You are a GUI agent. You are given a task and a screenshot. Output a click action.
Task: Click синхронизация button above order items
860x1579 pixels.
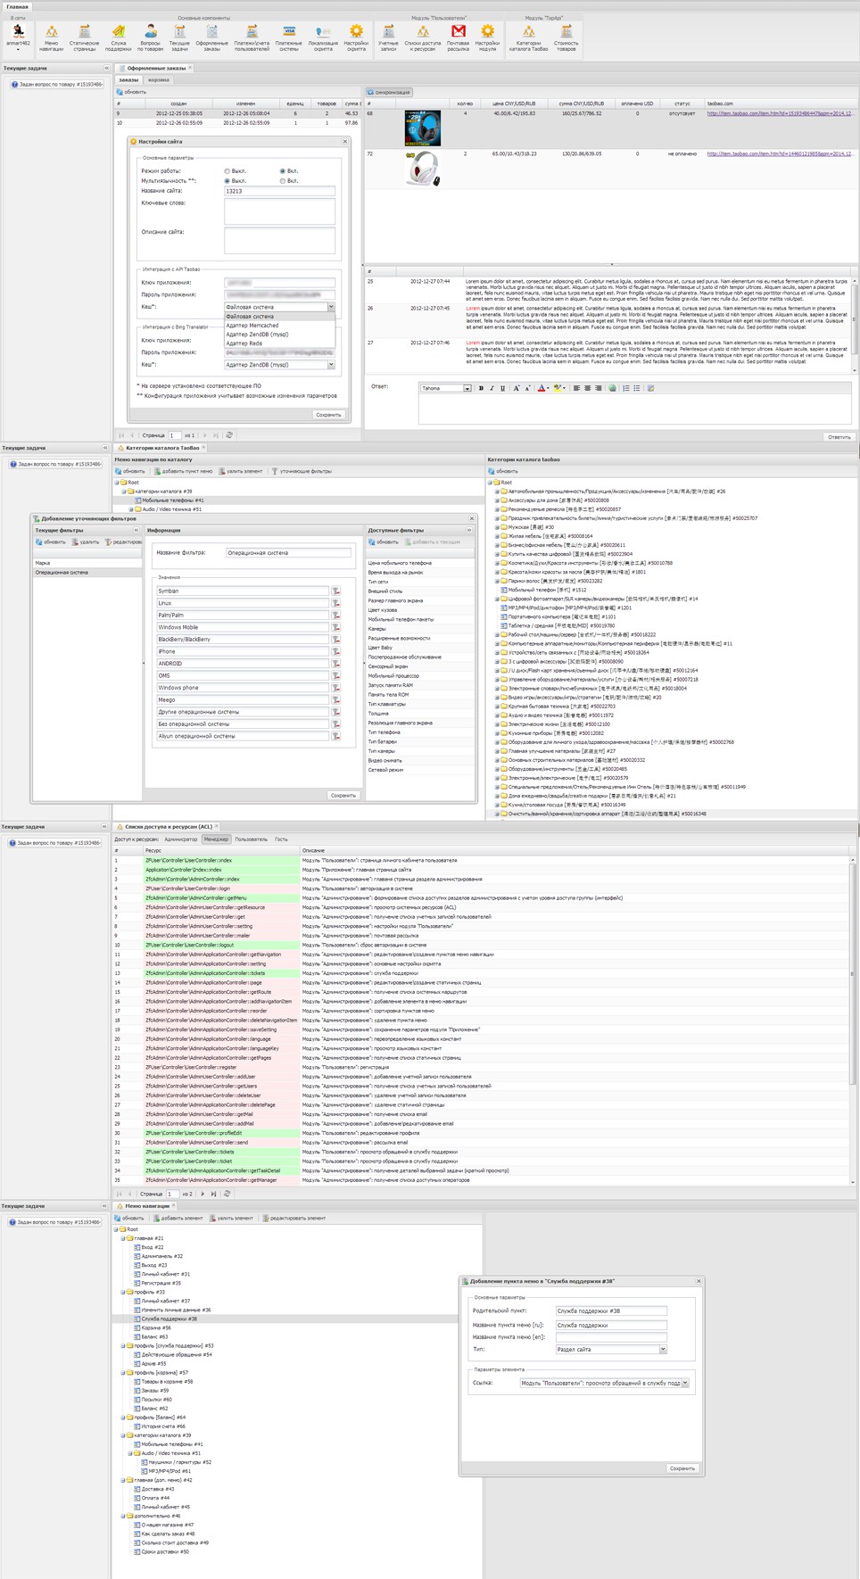[389, 92]
